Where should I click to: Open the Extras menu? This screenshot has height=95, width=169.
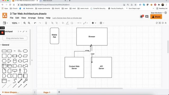tap(41, 18)
